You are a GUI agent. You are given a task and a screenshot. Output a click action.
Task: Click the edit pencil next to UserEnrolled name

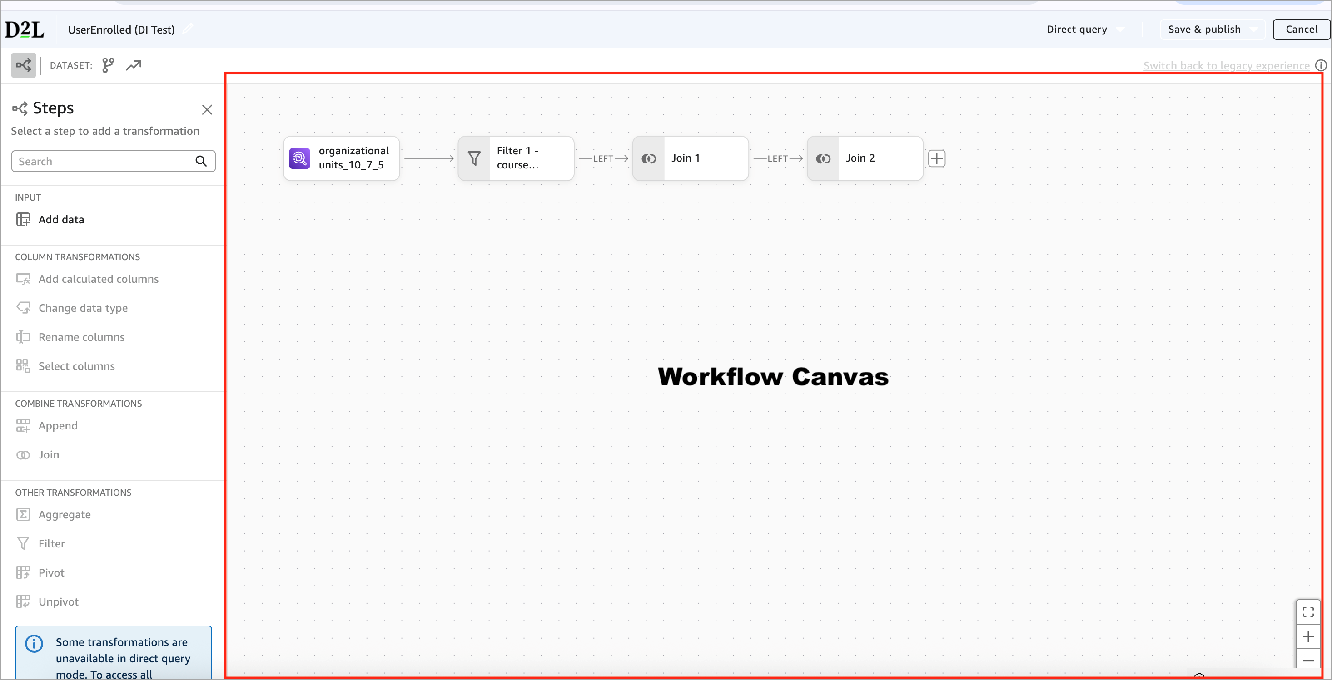click(x=188, y=29)
